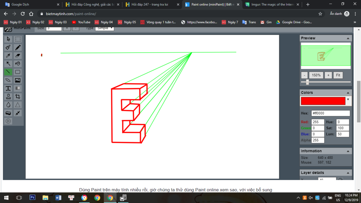Bookmark this page with star icon
Image resolution: width=361 pixels, height=203 pixels.
[x=320, y=14]
